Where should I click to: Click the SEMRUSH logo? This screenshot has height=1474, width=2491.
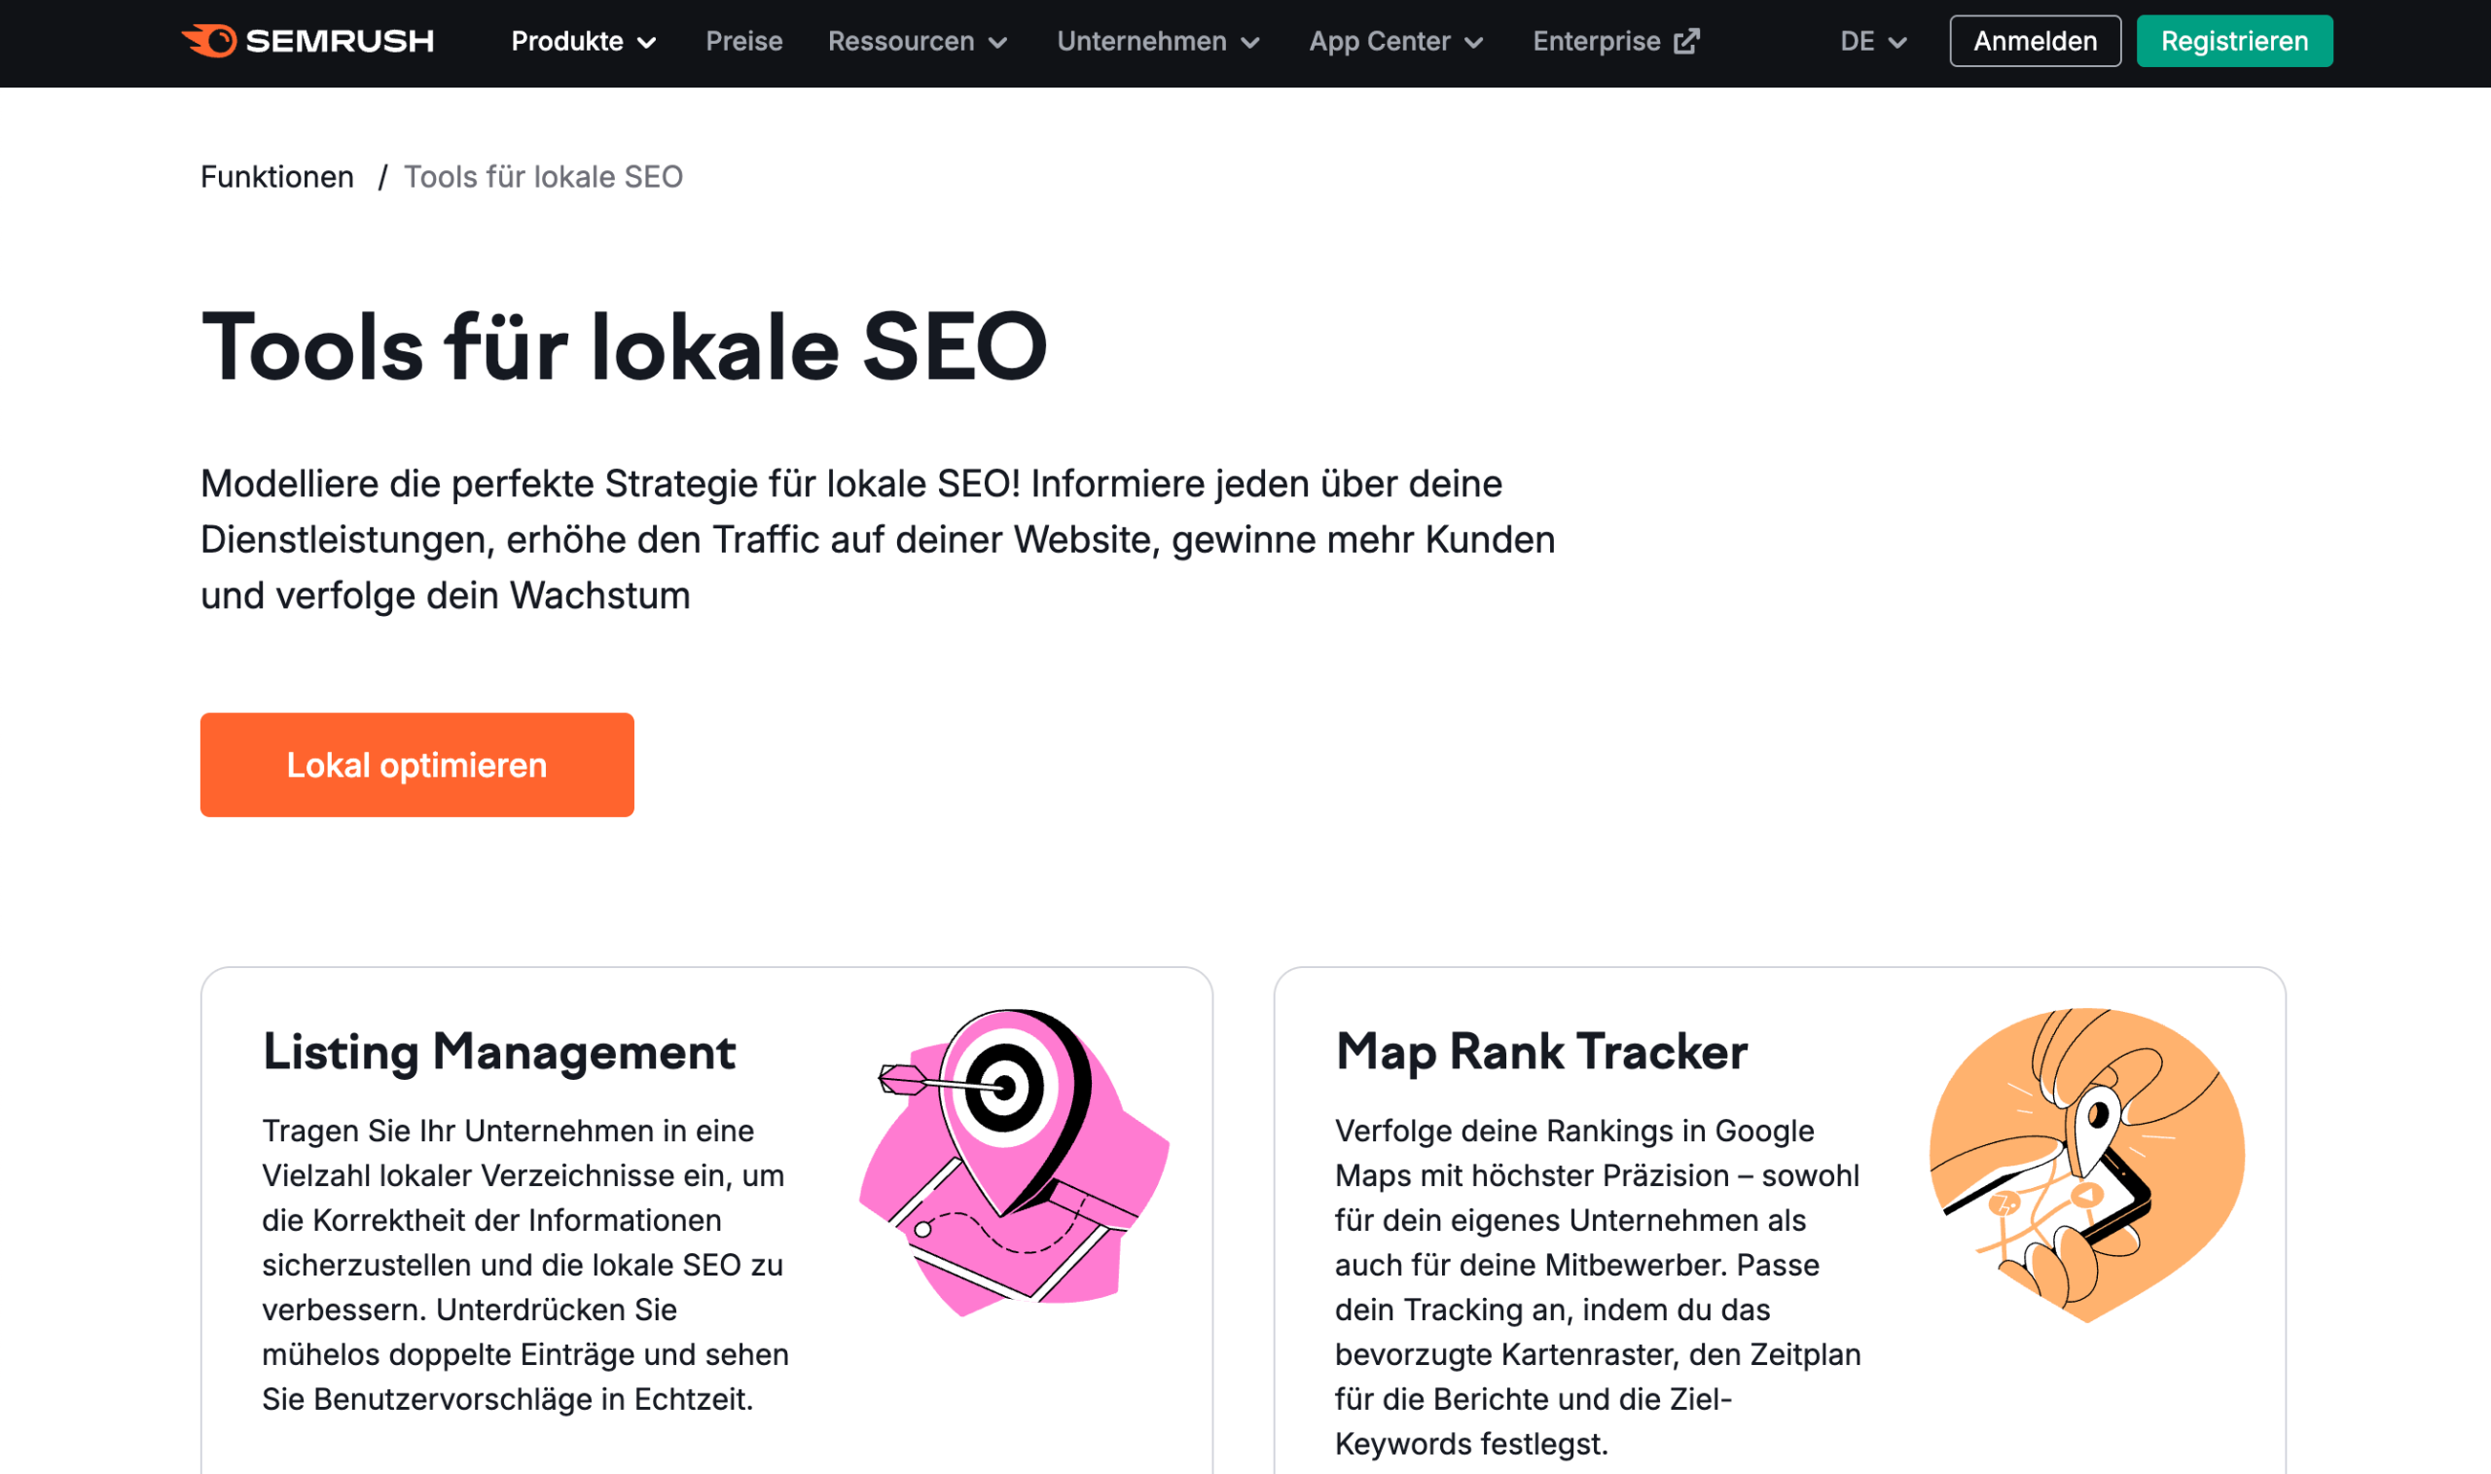pyautogui.click(x=309, y=41)
